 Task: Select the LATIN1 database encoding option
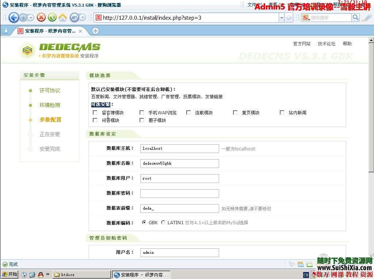pyautogui.click(x=163, y=222)
